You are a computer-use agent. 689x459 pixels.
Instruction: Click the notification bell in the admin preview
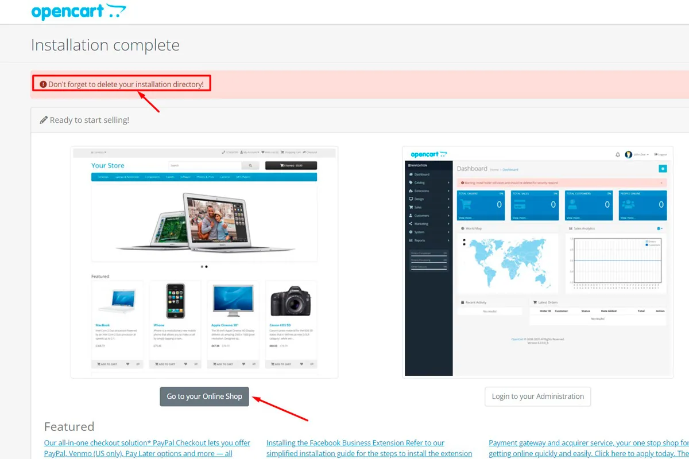[x=618, y=154]
